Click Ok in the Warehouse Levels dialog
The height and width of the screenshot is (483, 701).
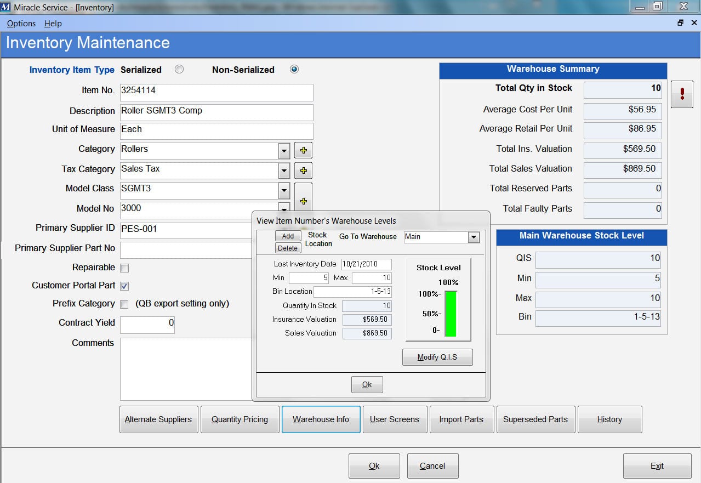[x=367, y=385]
